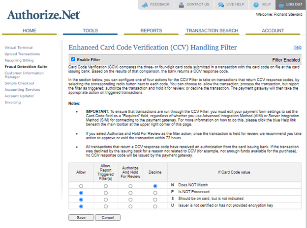Screen dimensions: 307x228
Task: Open Accounting Services in the sidebar
Action: pyautogui.click(x=22, y=90)
